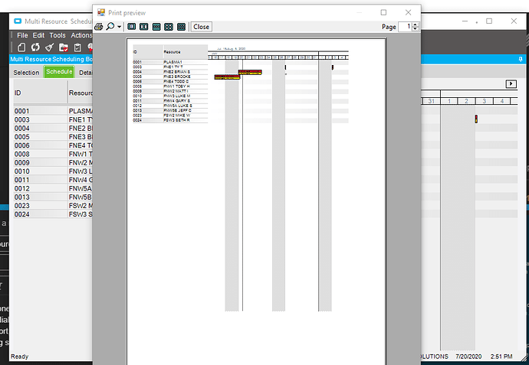Click day 31 in the background timeline header
The width and height of the screenshot is (529, 365).
point(431,101)
